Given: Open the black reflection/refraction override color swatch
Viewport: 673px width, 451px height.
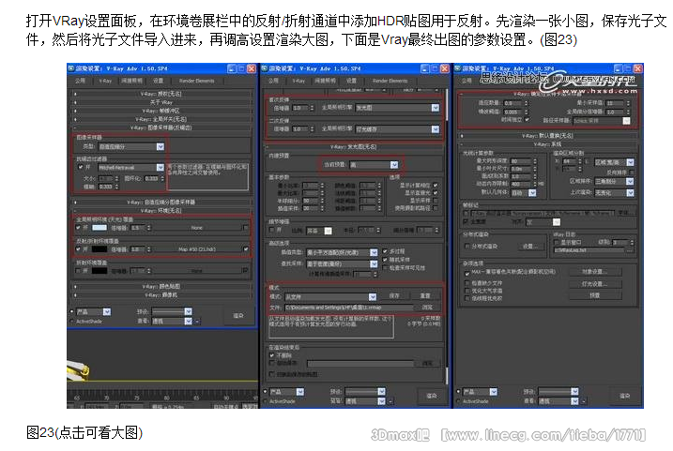Looking at the screenshot, I should [x=99, y=249].
